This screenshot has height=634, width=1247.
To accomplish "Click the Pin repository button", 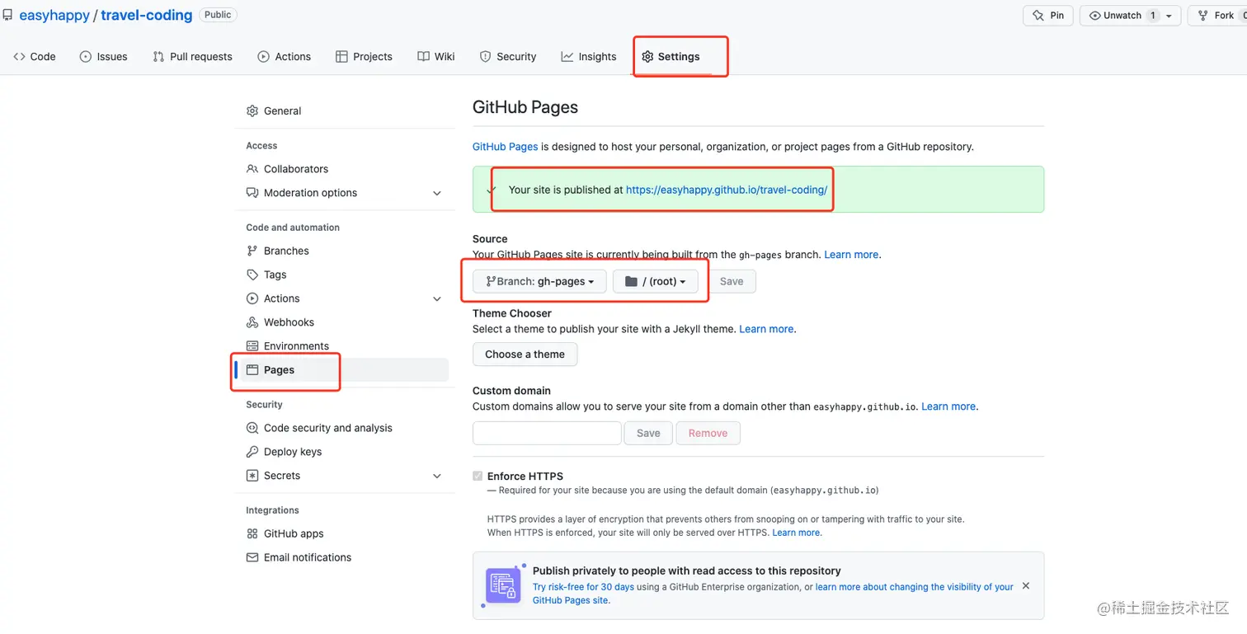I will (x=1048, y=16).
